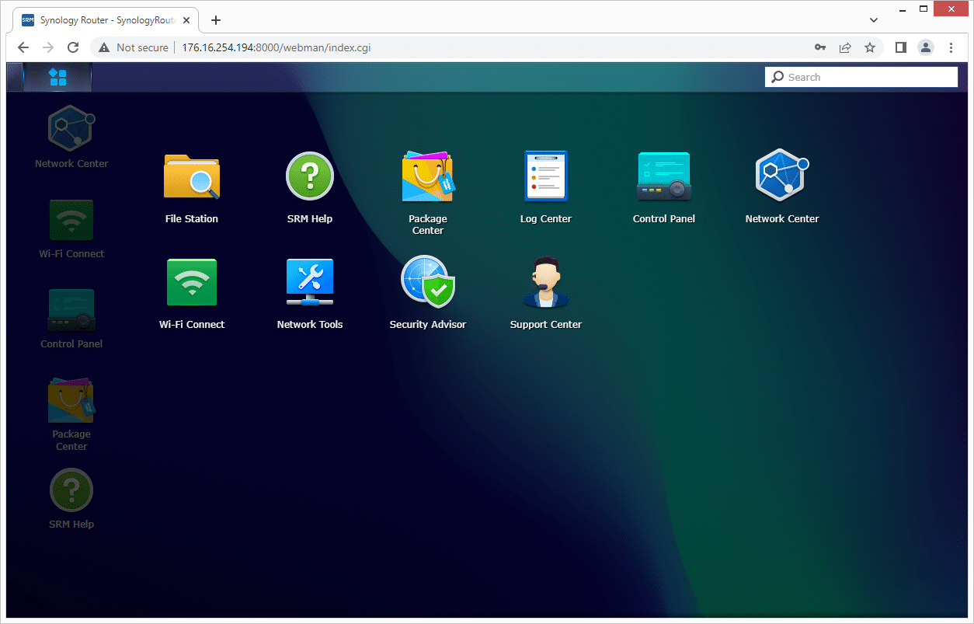Open Chrome three-dot menu

pyautogui.click(x=951, y=47)
